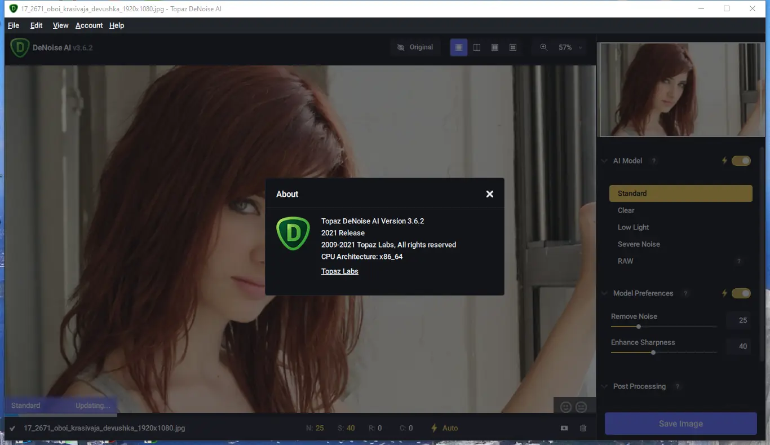Image resolution: width=770 pixels, height=445 pixels.
Task: Open the quad comparison view
Action: 512,47
